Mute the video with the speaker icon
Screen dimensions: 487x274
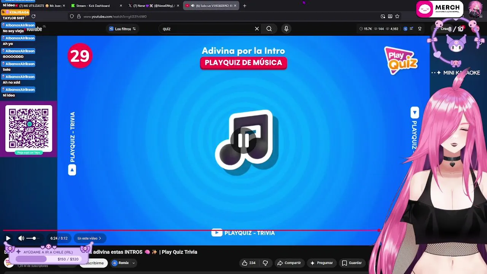[21, 238]
